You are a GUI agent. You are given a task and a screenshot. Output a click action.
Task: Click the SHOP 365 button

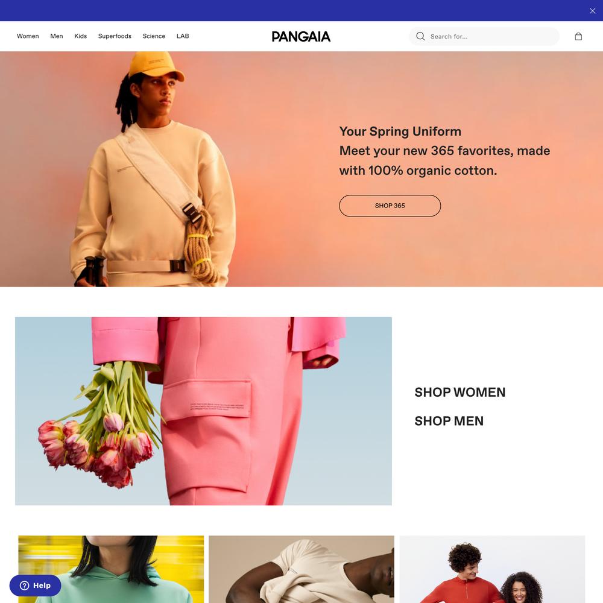tap(390, 206)
